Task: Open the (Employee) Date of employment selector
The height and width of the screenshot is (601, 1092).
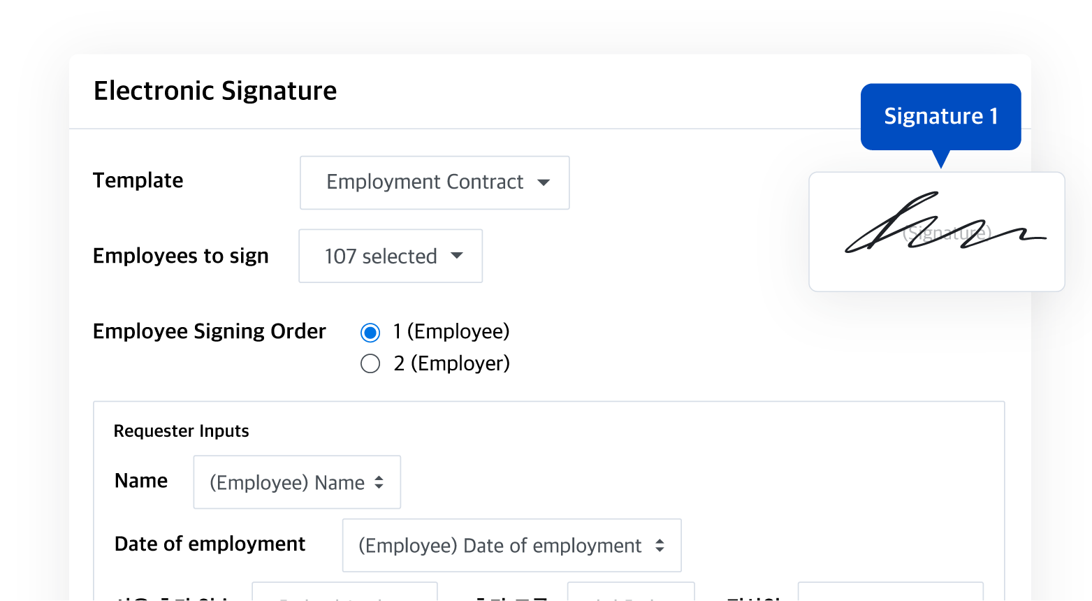Action: pos(511,545)
